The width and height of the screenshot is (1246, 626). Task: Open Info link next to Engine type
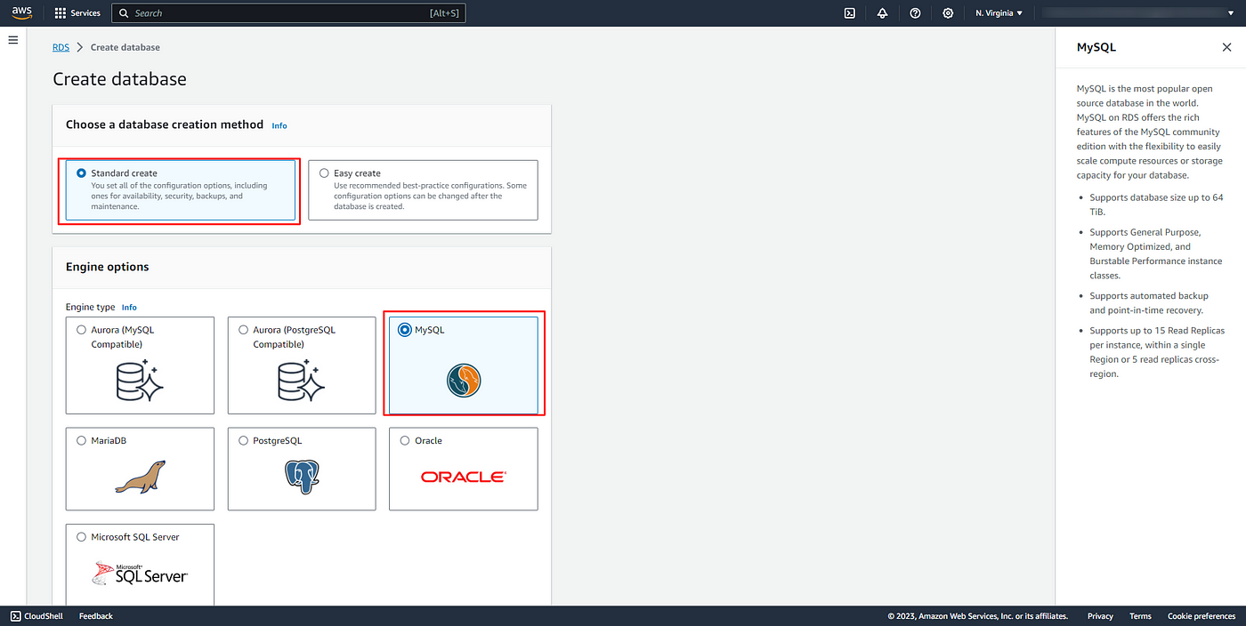pos(129,308)
